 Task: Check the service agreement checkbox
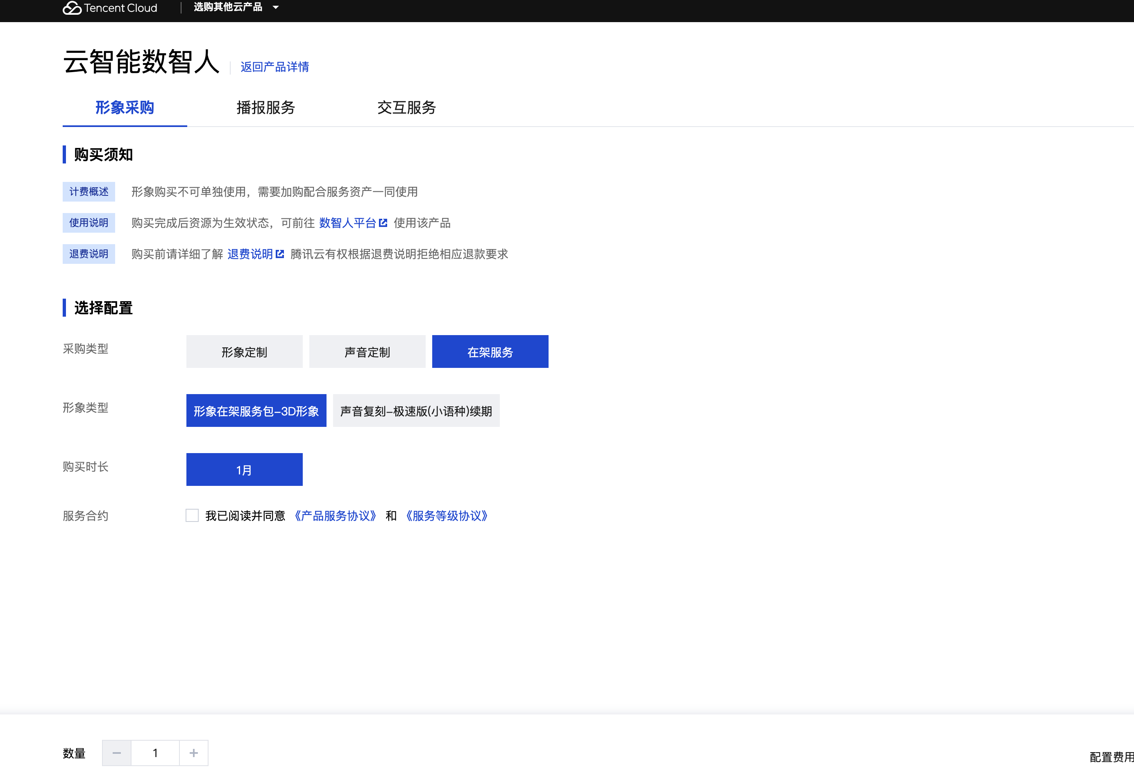[x=192, y=515]
